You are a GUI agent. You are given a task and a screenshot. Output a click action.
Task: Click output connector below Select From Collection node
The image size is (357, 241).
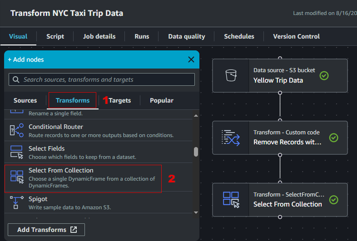coord(280,217)
